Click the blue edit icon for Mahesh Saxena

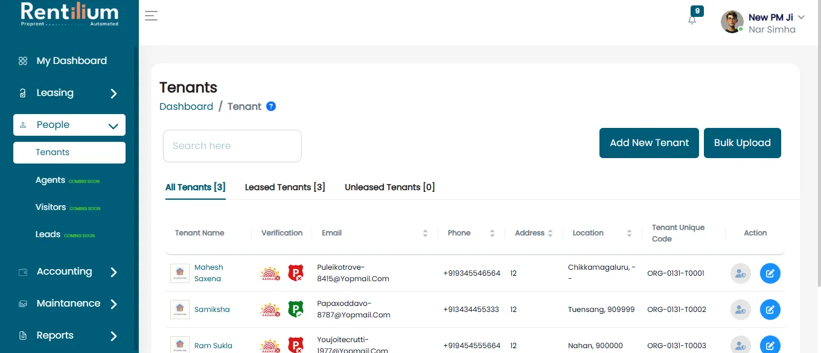(770, 273)
